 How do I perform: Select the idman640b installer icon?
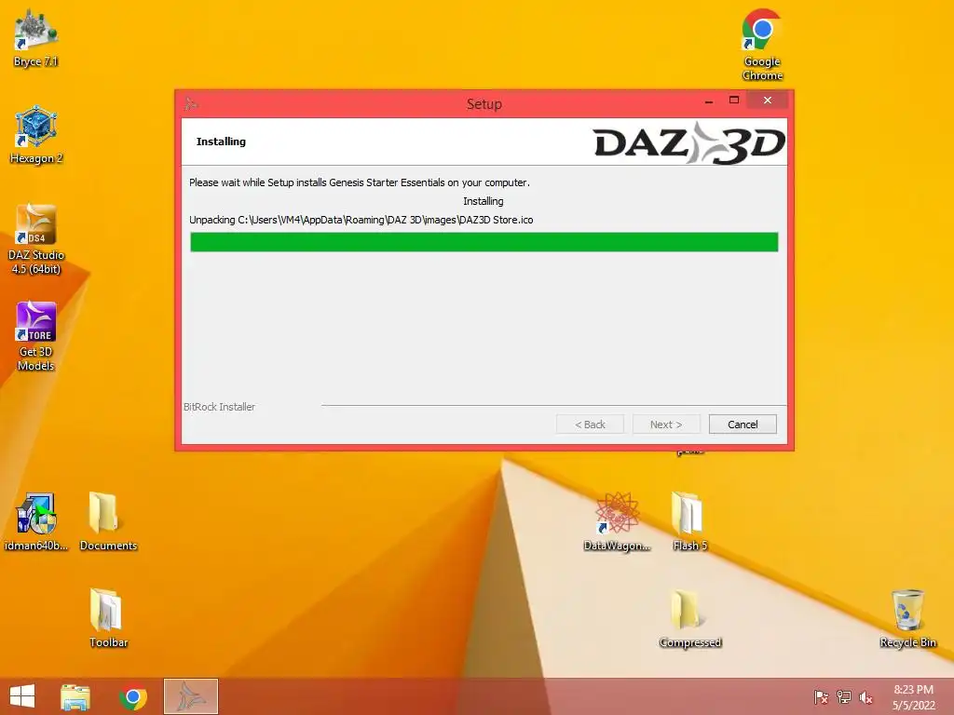click(36, 521)
